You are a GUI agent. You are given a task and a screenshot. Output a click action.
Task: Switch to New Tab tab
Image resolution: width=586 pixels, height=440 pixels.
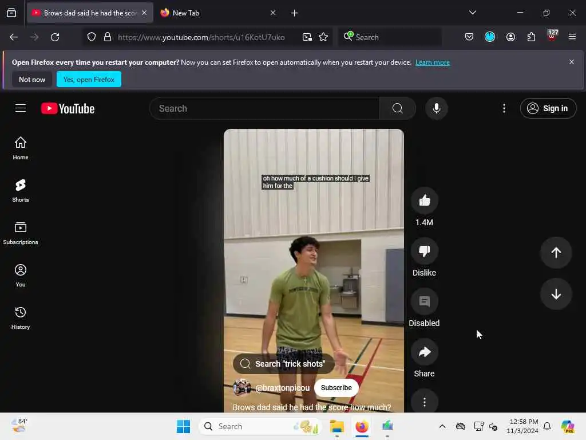[217, 13]
